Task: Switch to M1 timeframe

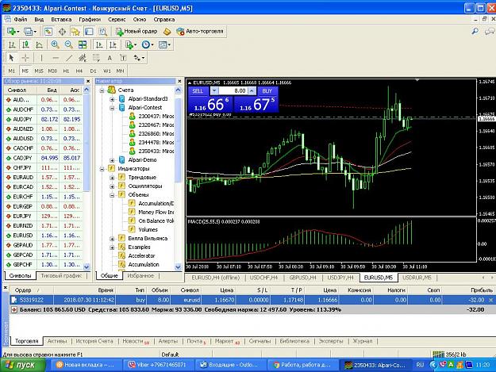Action: click(11, 71)
